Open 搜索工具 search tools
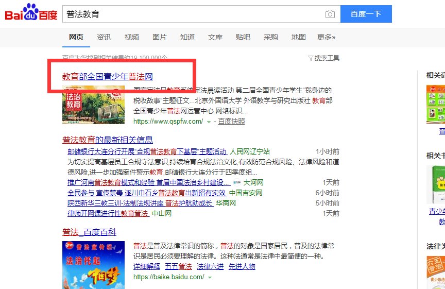Image resolution: width=445 pixels, height=289 pixels. 327,58
